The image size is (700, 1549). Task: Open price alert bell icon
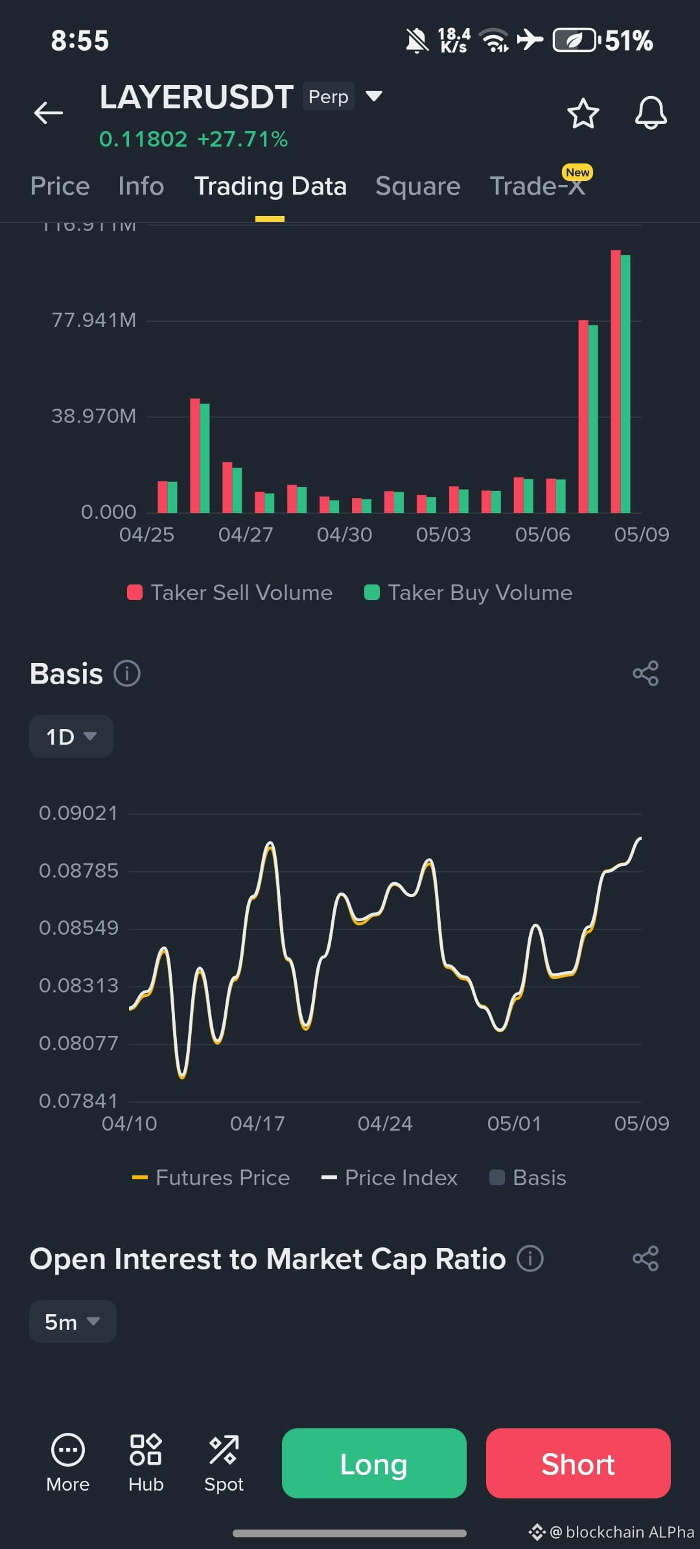pyautogui.click(x=651, y=114)
